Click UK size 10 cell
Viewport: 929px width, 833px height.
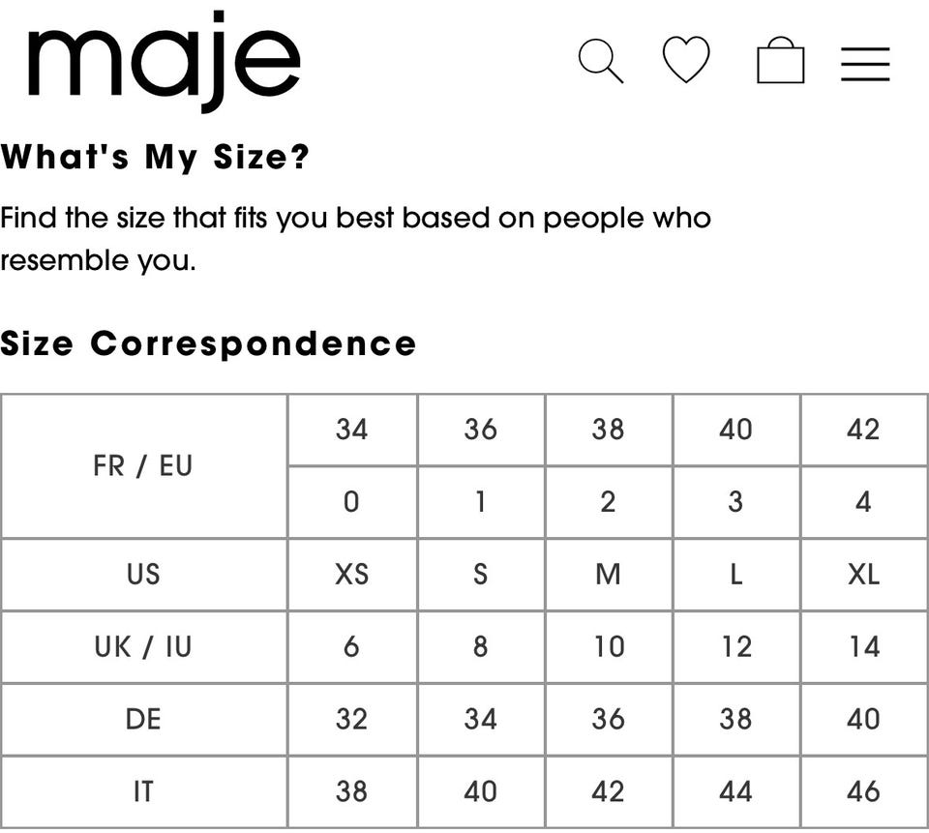coord(608,646)
